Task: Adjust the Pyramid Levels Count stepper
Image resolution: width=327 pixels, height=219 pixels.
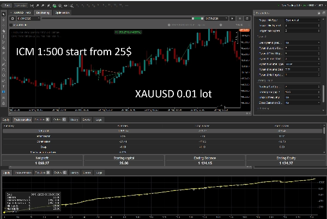Action: coord(319,48)
